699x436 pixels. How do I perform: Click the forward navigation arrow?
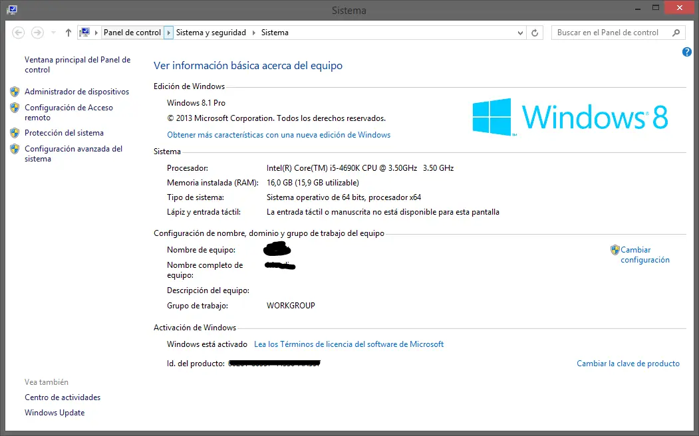(x=37, y=33)
